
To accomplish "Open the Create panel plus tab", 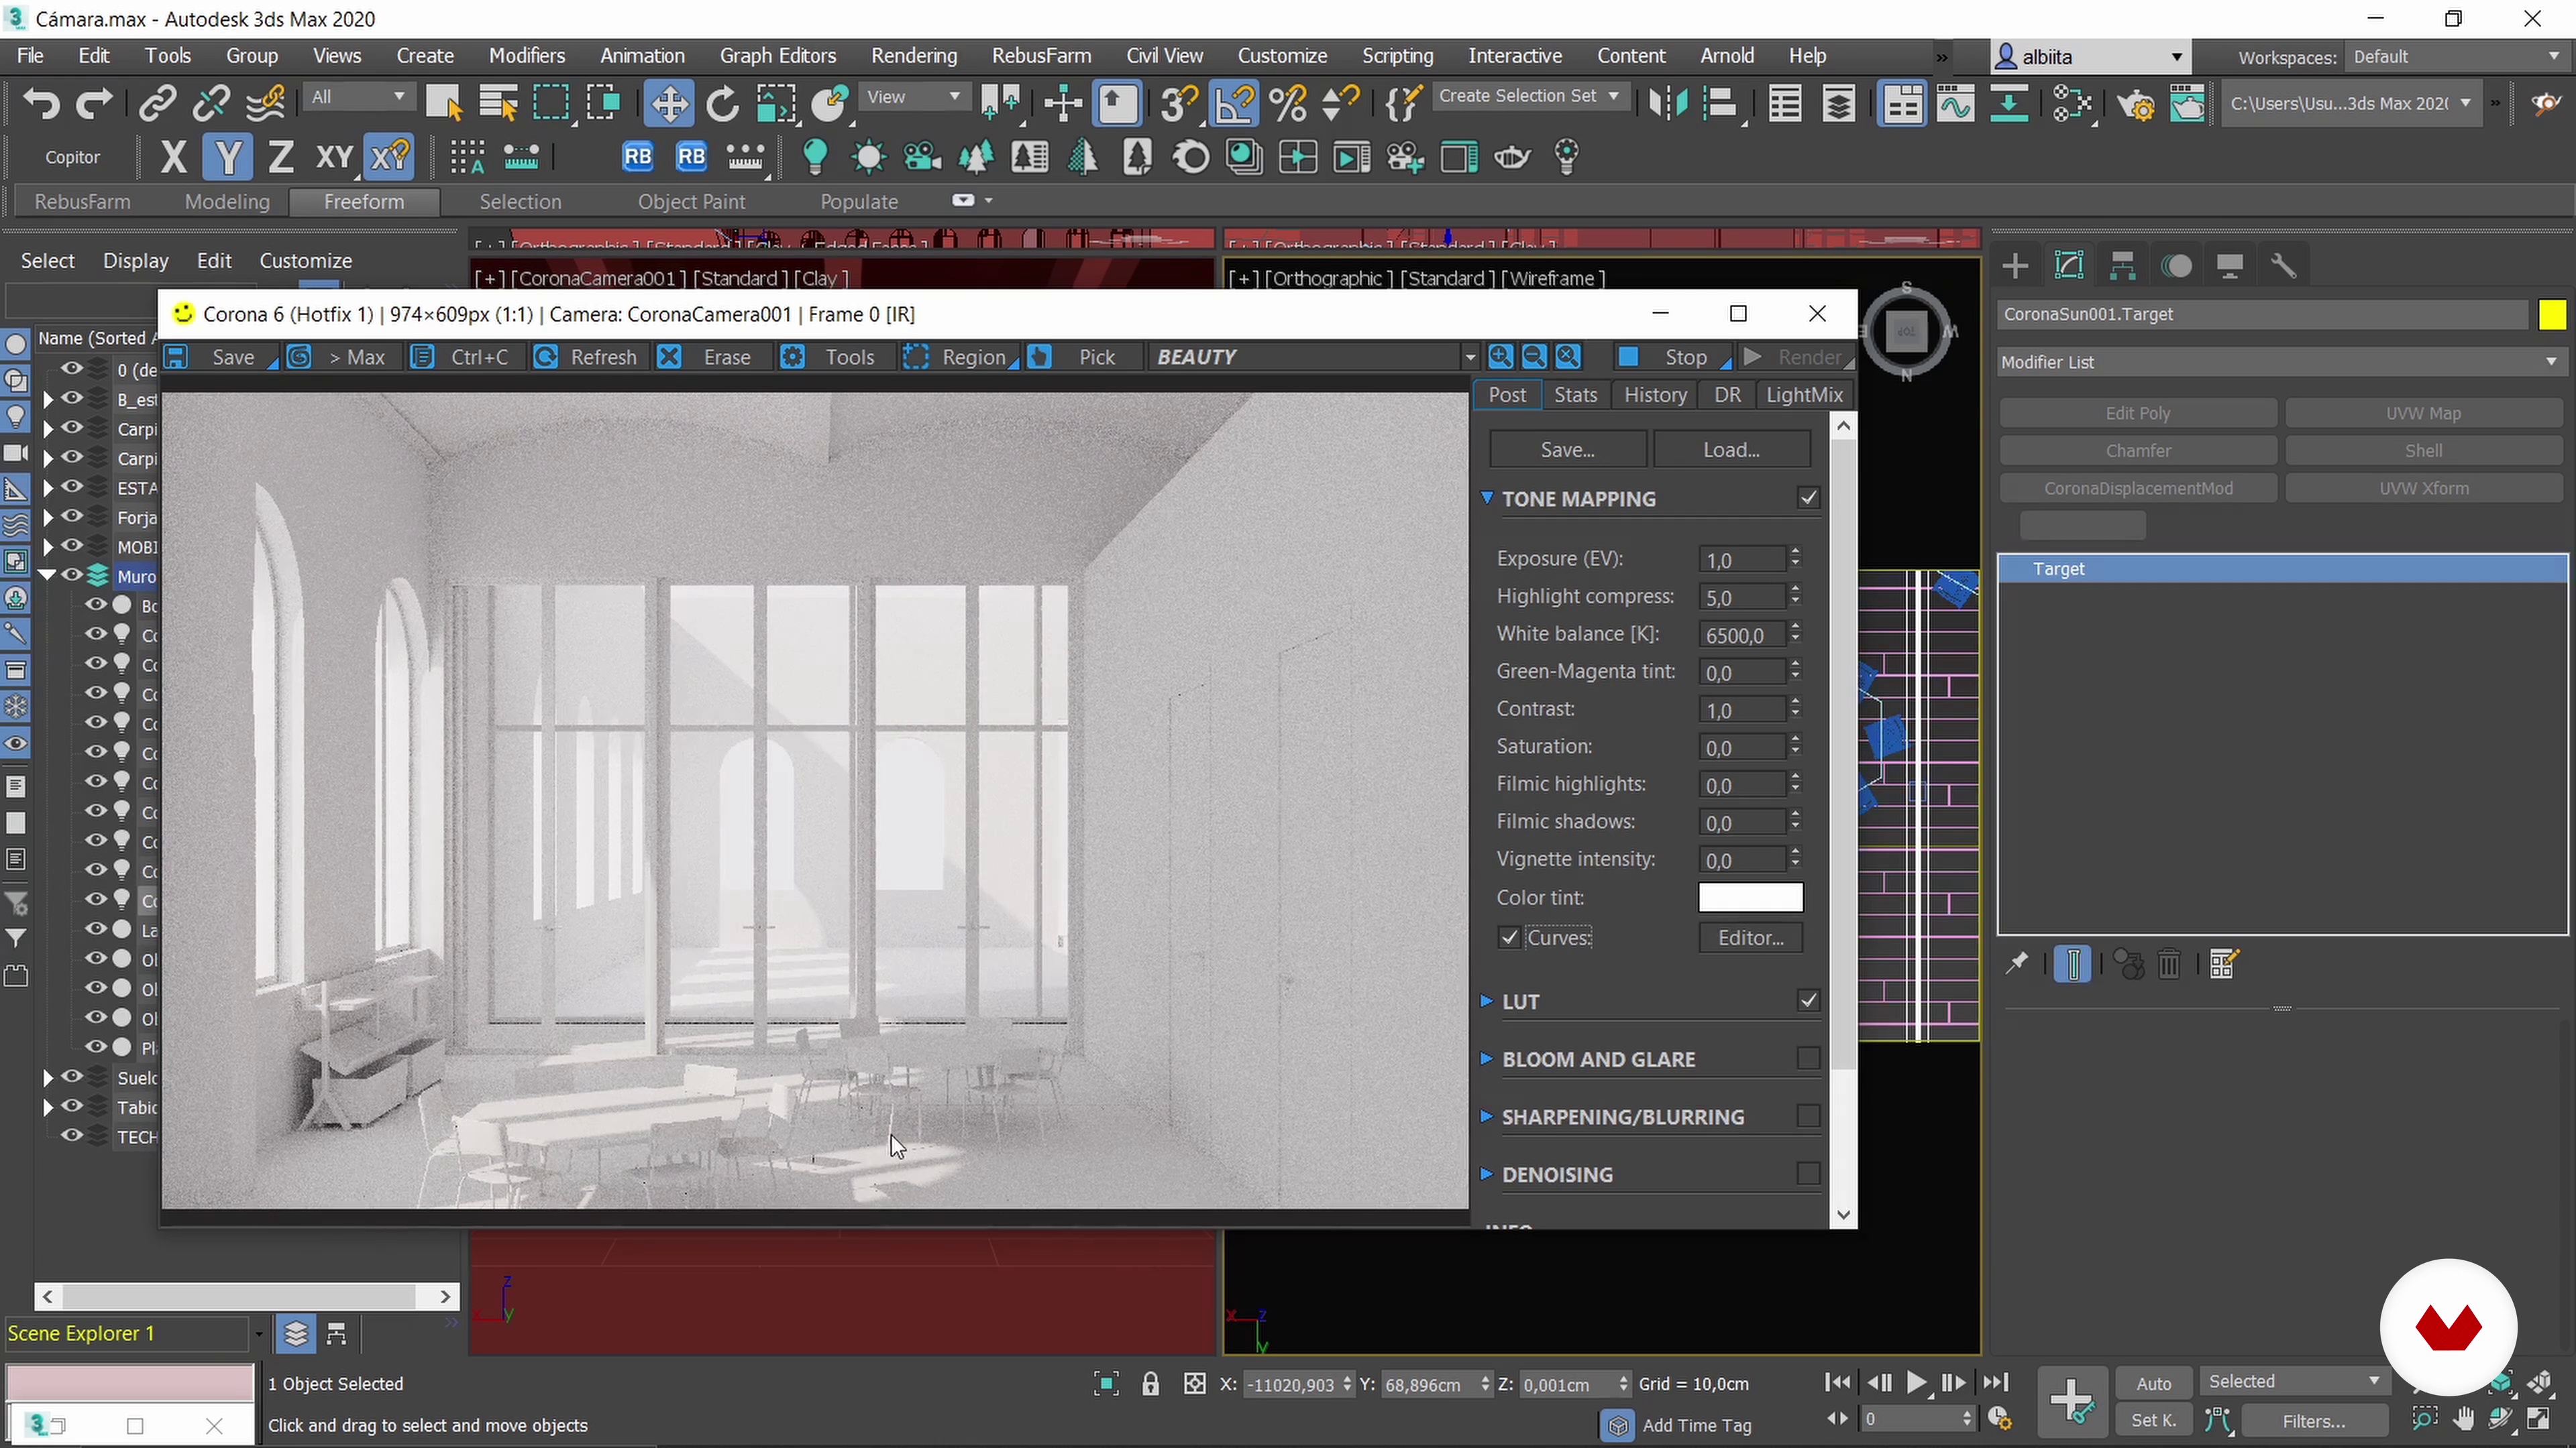I will point(2015,266).
